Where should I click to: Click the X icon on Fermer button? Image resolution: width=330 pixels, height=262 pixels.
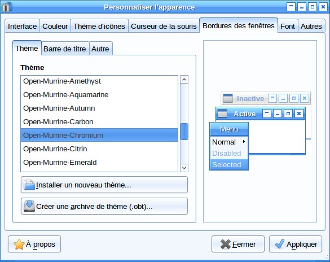click(226, 244)
